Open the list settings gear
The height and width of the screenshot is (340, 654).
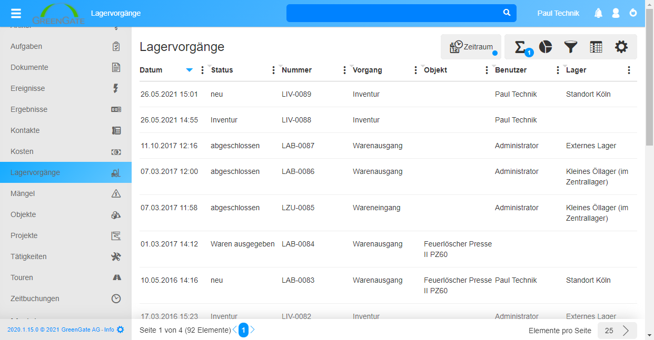[621, 47]
